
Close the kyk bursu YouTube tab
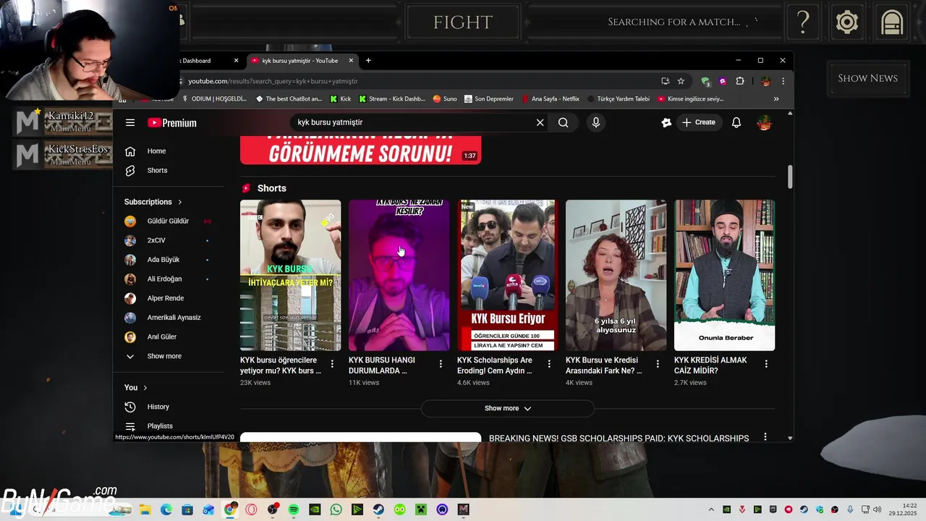351,61
